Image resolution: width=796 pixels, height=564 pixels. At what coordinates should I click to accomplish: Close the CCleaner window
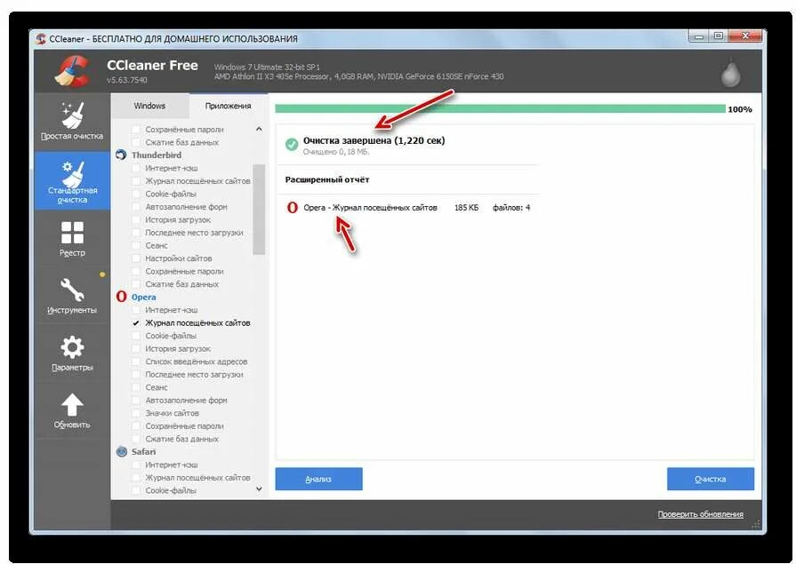point(745,36)
